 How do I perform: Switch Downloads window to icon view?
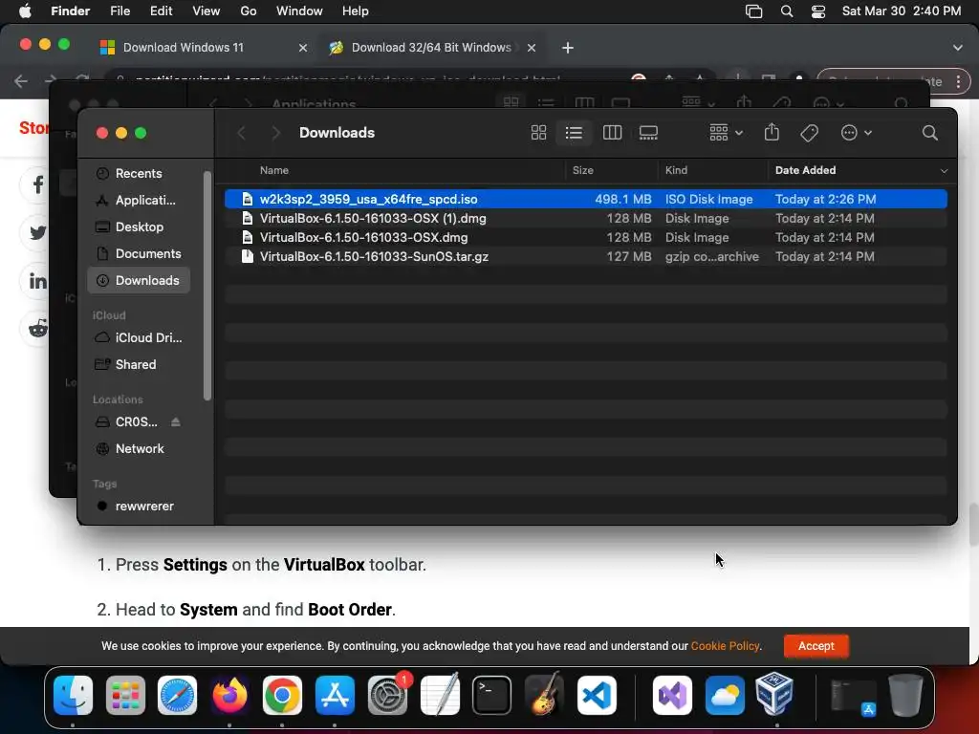tap(538, 132)
